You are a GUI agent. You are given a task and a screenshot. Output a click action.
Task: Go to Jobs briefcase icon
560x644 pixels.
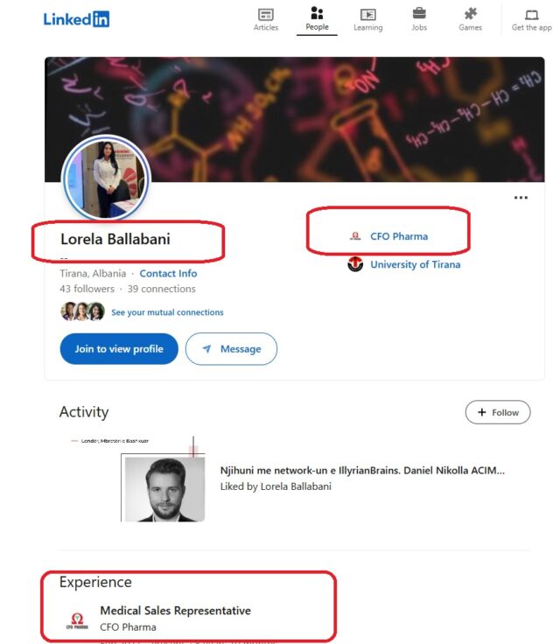click(419, 14)
